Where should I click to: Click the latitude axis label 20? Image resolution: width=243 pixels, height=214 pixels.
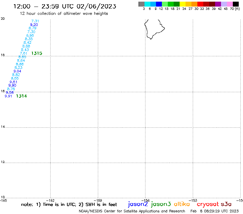point(3,19)
